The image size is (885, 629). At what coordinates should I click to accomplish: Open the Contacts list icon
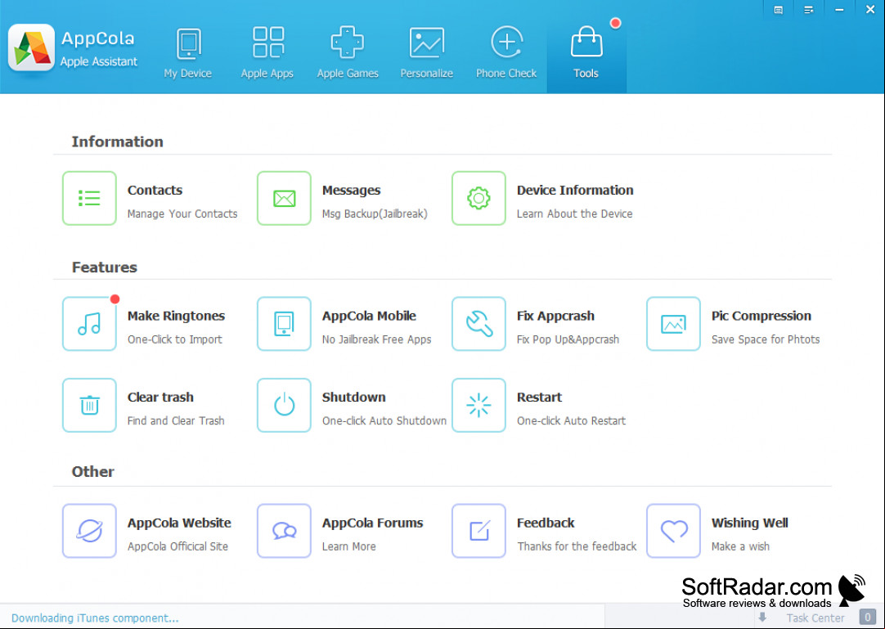(89, 198)
